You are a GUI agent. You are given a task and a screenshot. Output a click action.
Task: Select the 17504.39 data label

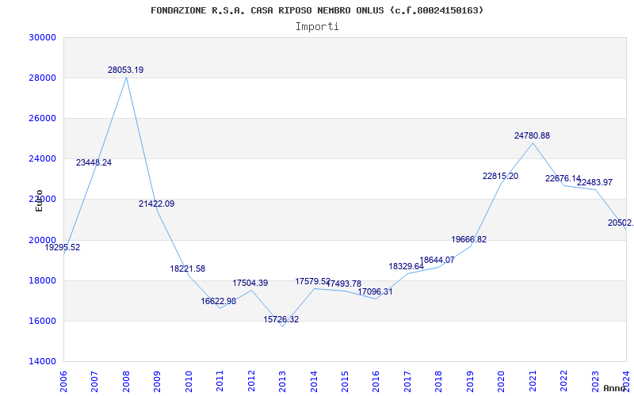pyautogui.click(x=250, y=284)
